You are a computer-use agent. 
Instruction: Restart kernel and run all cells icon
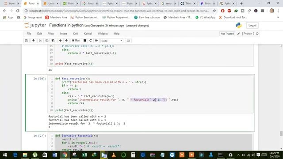[96, 41]
